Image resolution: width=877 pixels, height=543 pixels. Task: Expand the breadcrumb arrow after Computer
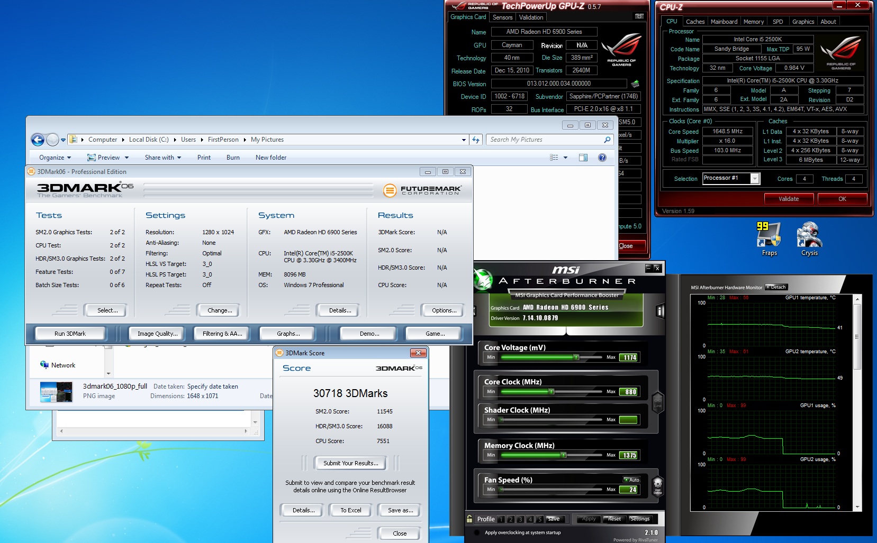click(123, 140)
